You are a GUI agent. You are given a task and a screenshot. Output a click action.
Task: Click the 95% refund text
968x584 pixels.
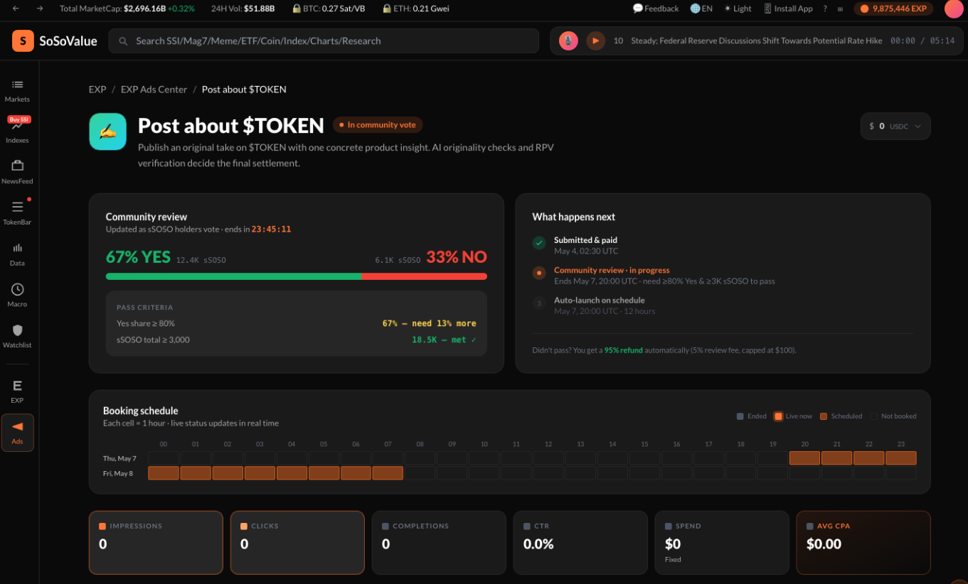click(x=624, y=350)
